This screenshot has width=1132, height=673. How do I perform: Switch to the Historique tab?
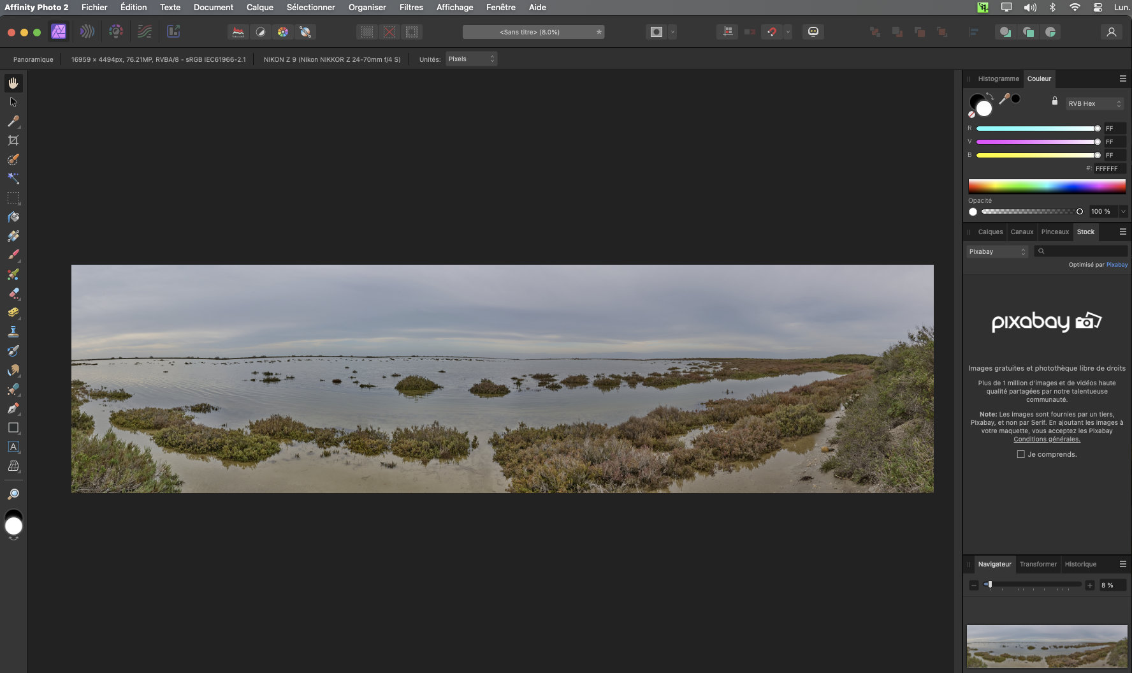coord(1080,564)
